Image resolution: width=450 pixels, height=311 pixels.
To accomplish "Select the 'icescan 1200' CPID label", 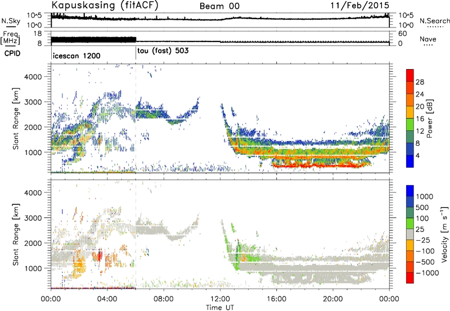I will click(76, 56).
